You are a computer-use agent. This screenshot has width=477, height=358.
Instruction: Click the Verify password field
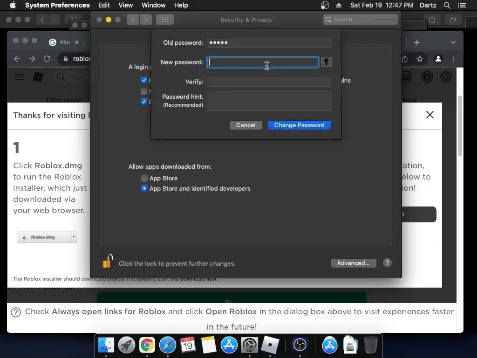(269, 82)
